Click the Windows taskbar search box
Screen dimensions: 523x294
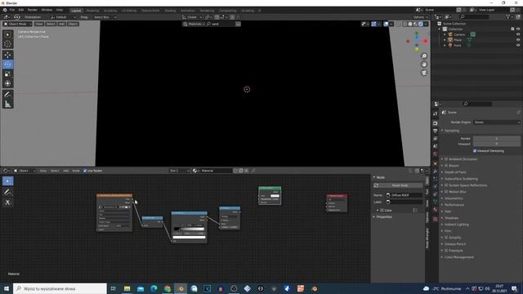coord(60,288)
